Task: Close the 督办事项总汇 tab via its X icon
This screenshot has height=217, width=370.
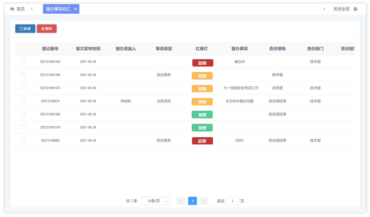Action: coord(75,9)
